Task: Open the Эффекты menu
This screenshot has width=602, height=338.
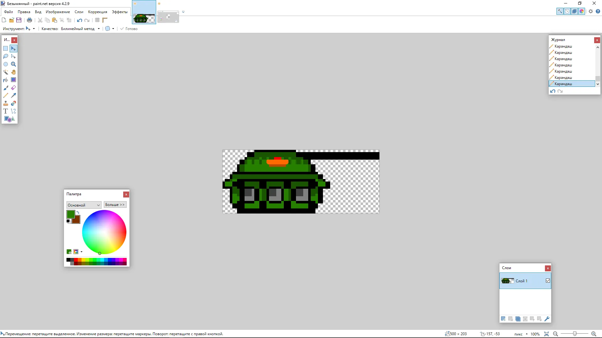Action: (120, 12)
